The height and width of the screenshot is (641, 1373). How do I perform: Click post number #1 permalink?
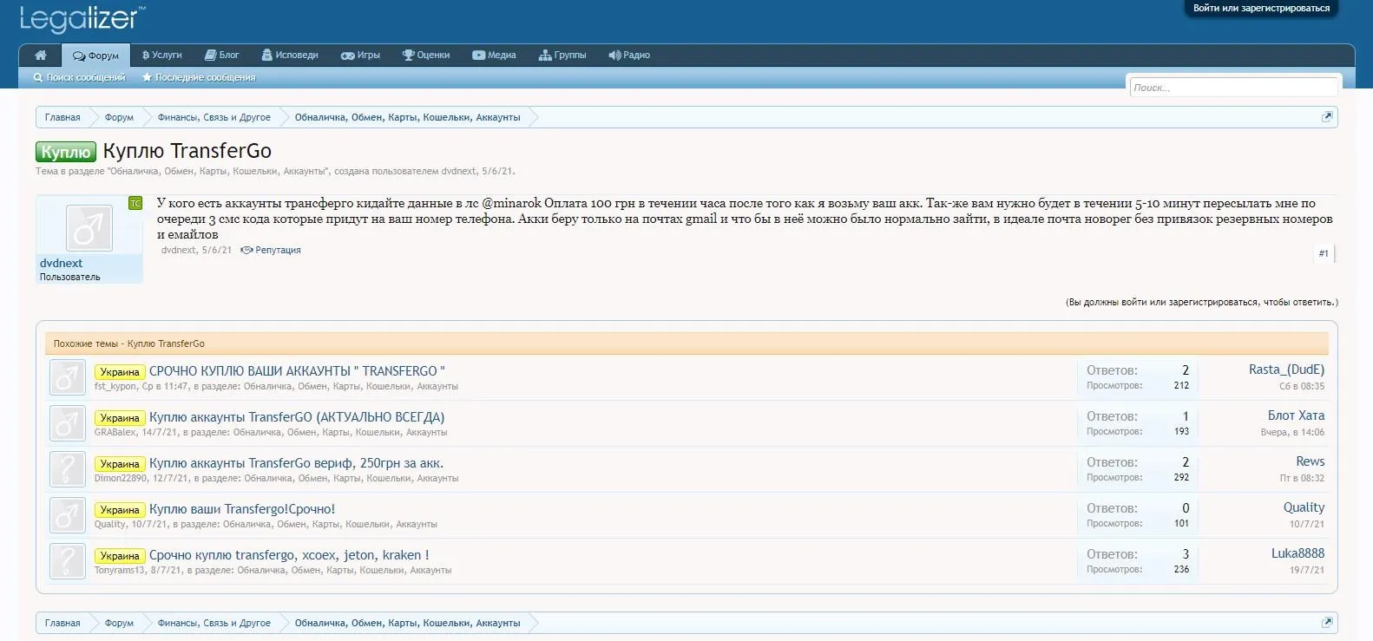pos(1324,253)
